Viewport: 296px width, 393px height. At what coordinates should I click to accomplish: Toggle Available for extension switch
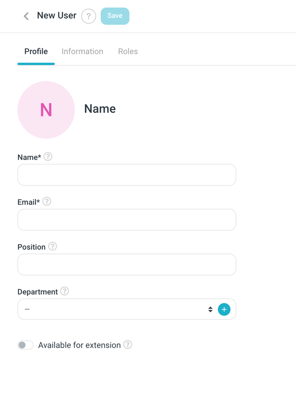[x=26, y=345]
